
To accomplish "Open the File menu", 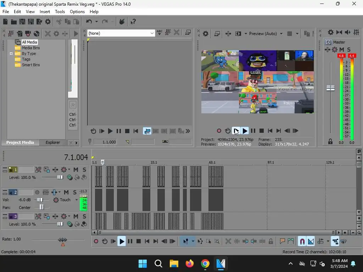I will click(6, 12).
